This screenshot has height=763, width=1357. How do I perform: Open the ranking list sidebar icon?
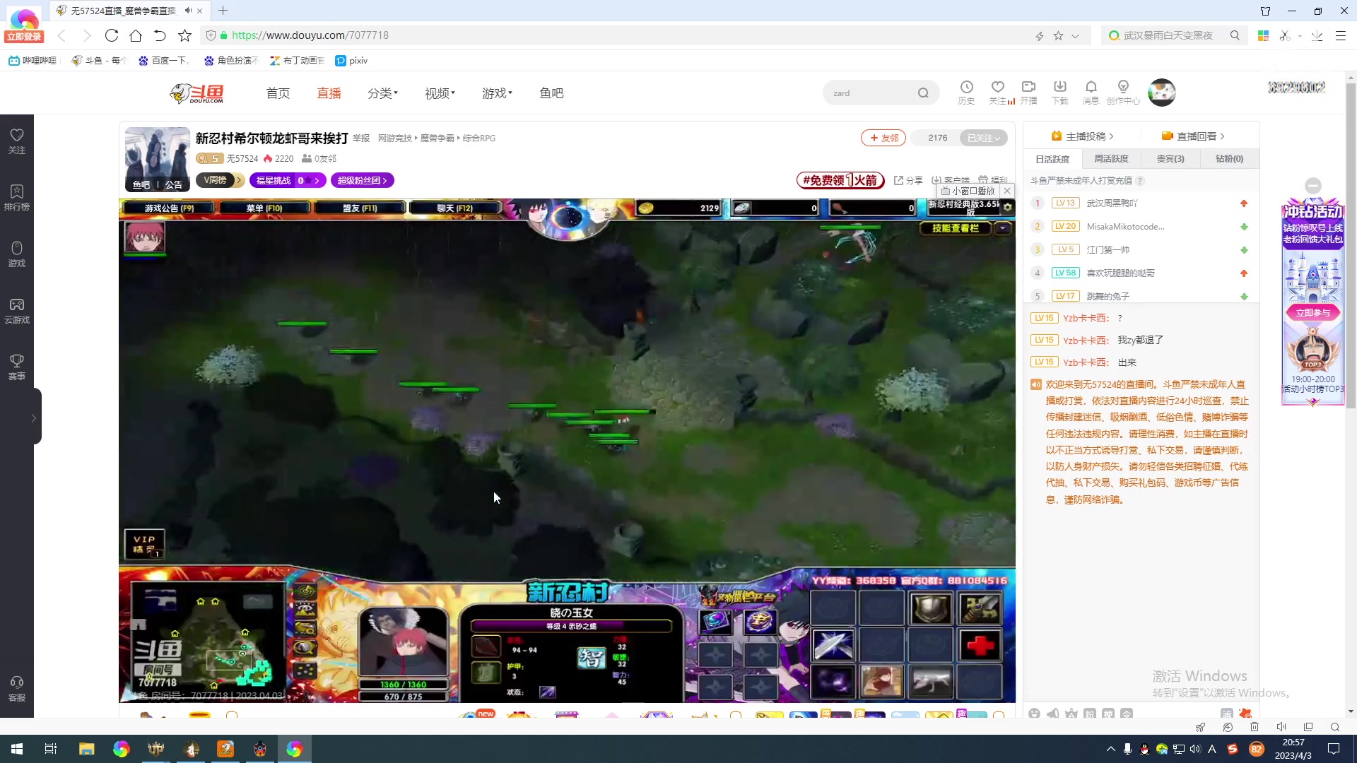(x=17, y=198)
